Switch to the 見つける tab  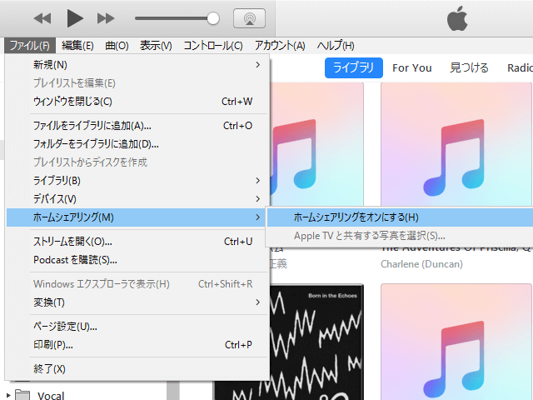click(469, 67)
